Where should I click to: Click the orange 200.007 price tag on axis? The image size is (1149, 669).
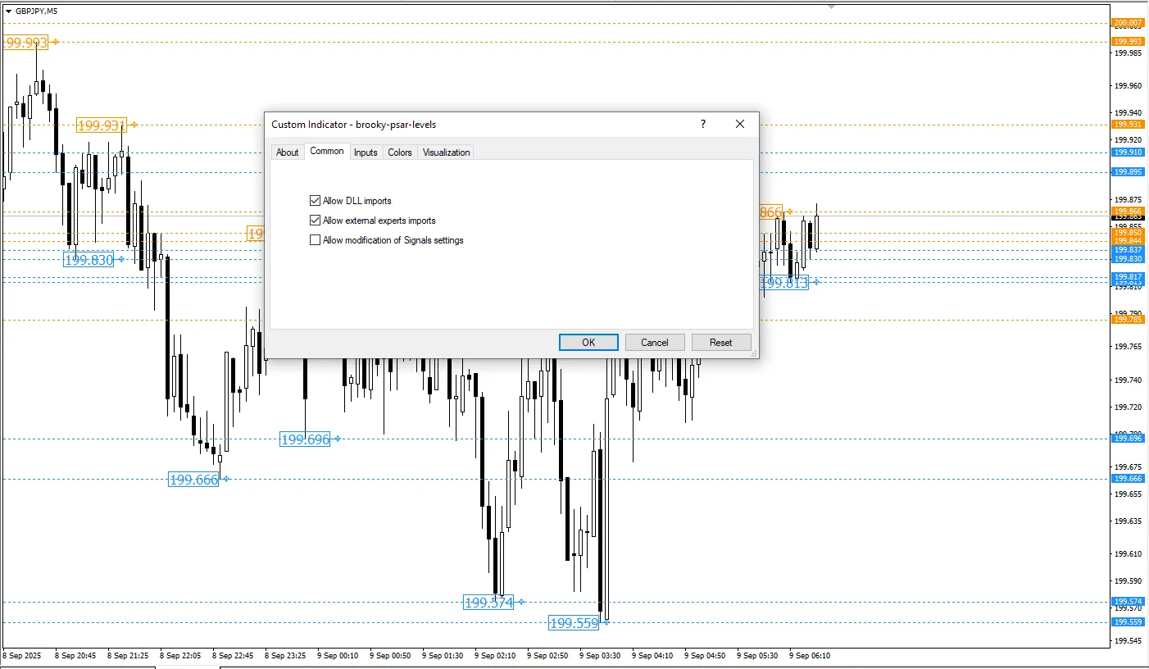[x=1128, y=22]
